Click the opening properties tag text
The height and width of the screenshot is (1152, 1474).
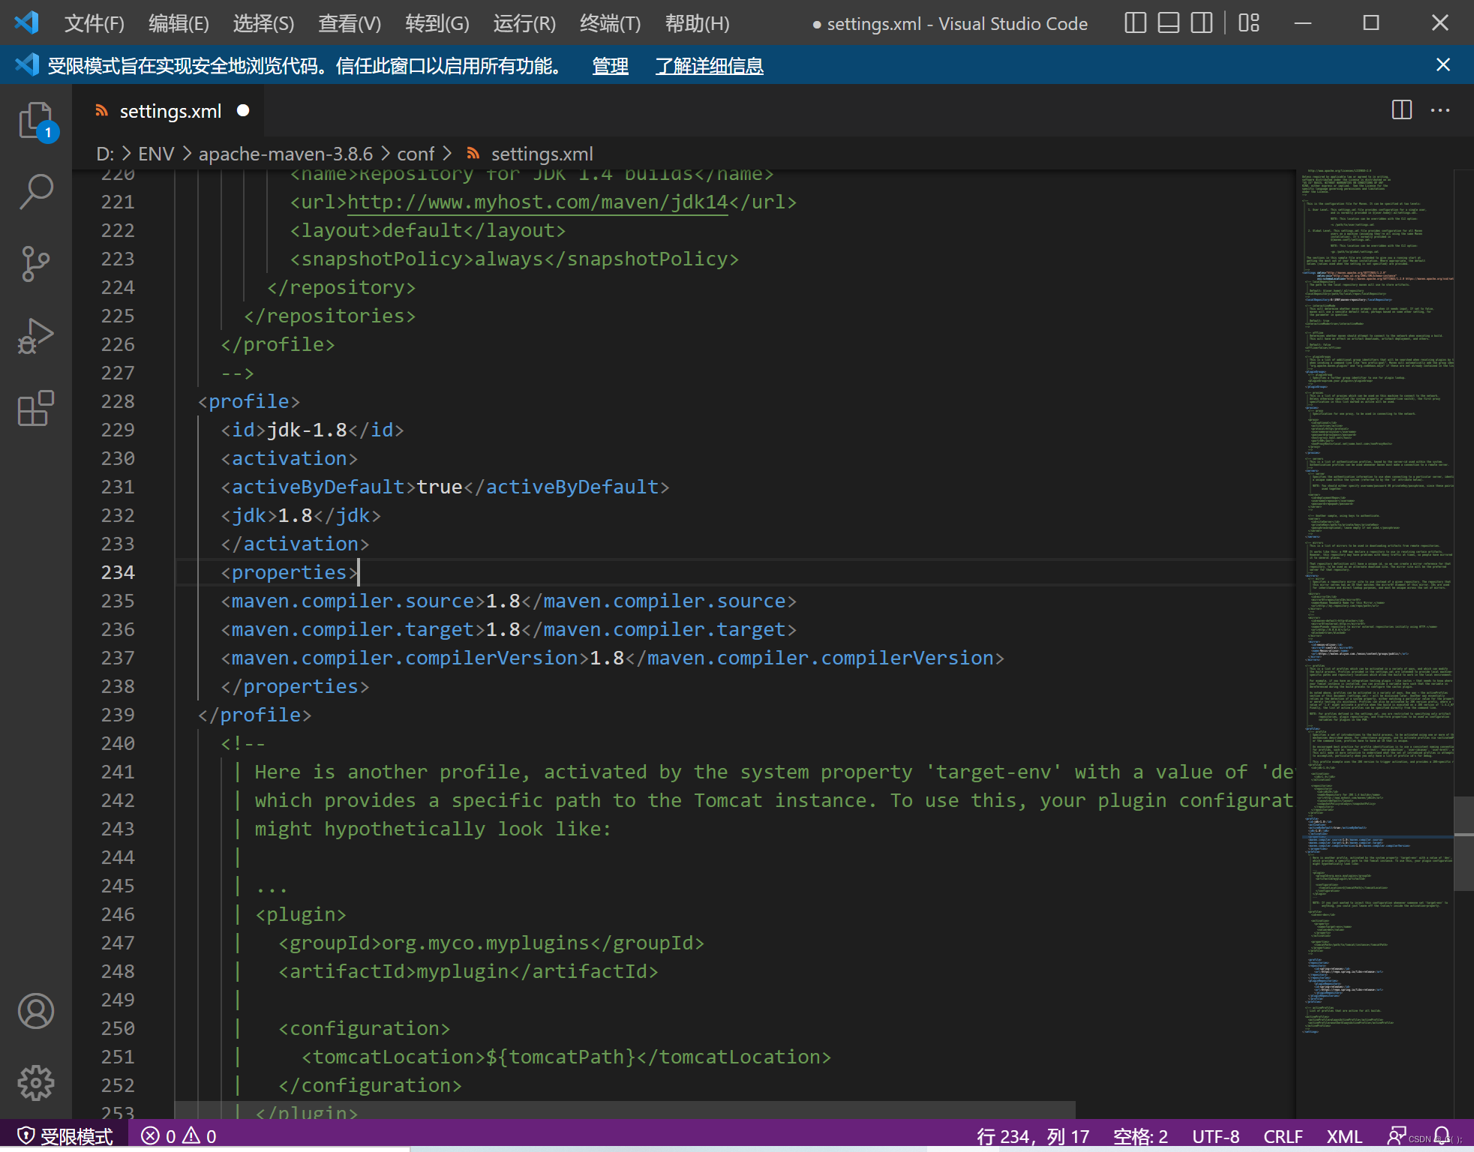click(289, 572)
